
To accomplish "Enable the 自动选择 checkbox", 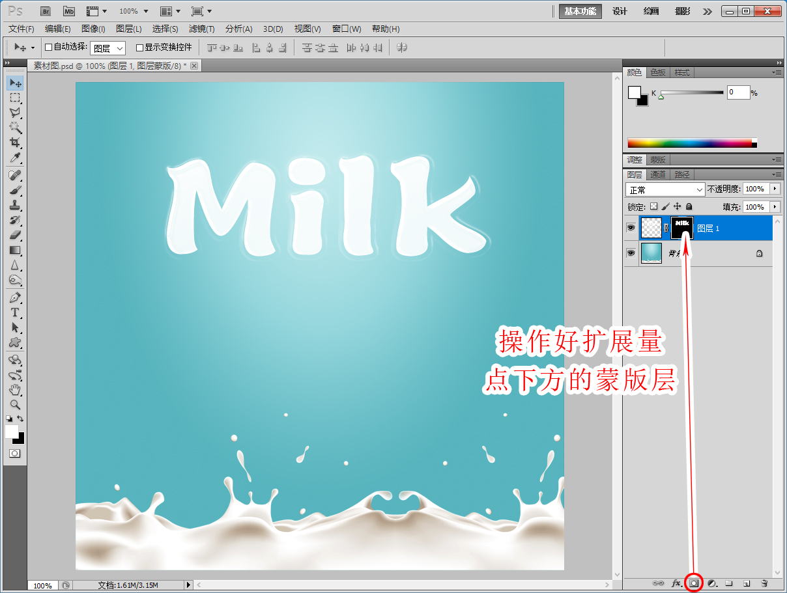I will (48, 48).
